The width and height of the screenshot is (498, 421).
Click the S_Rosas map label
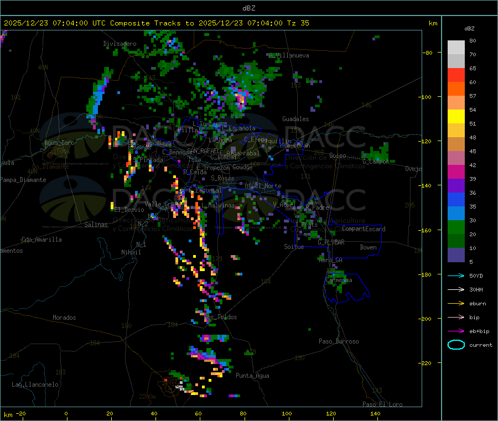pyautogui.click(x=222, y=179)
